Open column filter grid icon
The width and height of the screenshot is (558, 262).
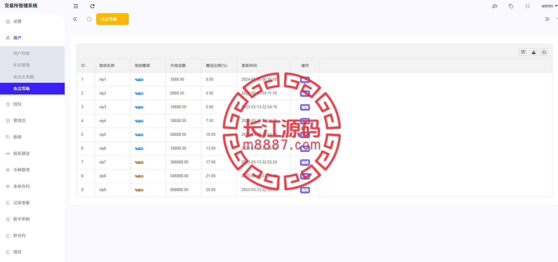(523, 52)
